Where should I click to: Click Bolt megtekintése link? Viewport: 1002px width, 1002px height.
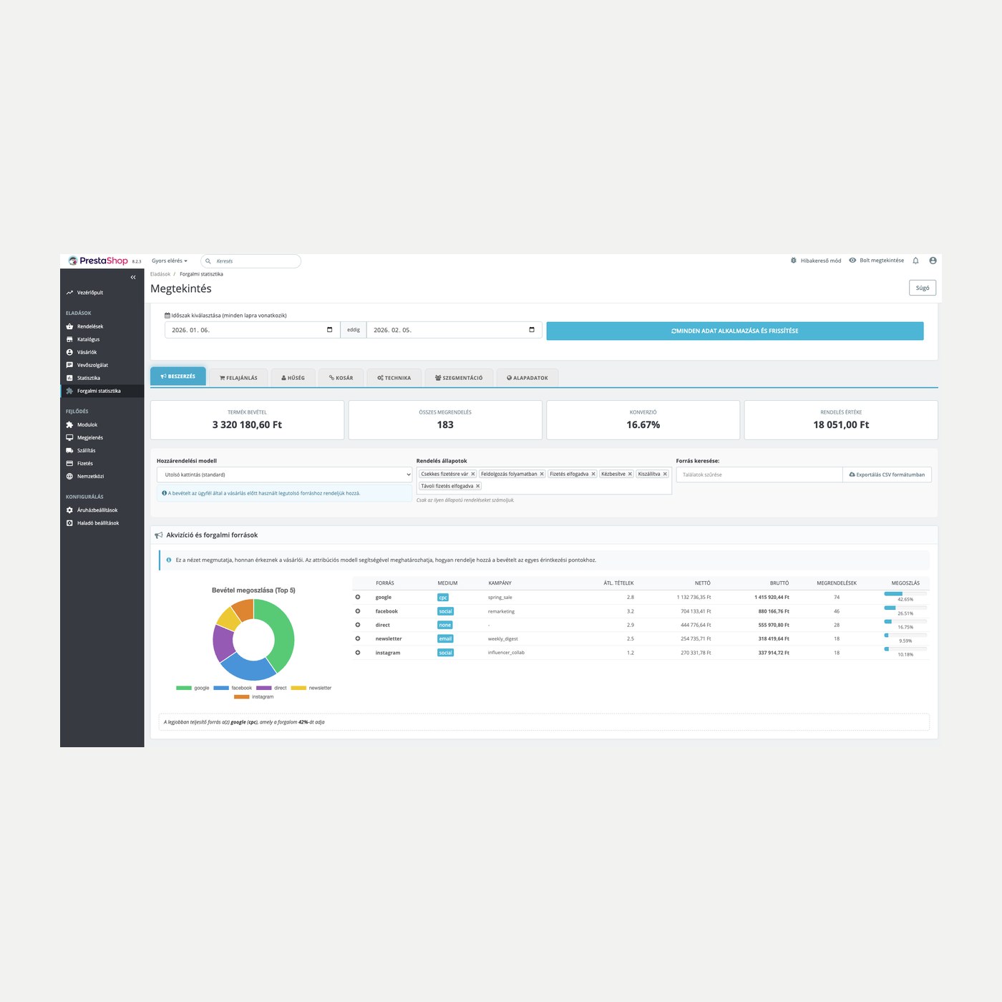pyautogui.click(x=877, y=261)
